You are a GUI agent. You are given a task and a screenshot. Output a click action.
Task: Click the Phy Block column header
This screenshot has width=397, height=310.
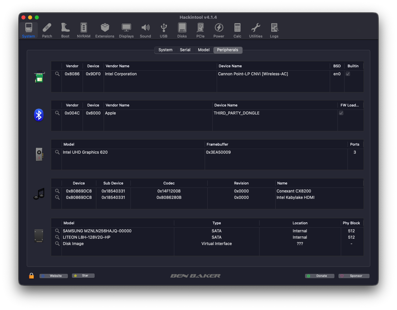(352, 223)
